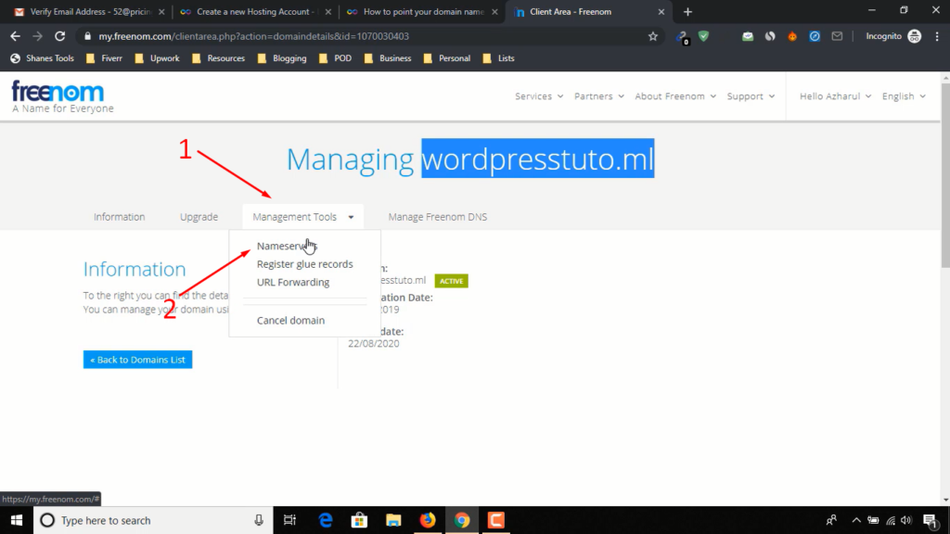Viewport: 950px width, 534px height.
Task: Click the wordpresstuto.ml heading text
Action: [538, 159]
